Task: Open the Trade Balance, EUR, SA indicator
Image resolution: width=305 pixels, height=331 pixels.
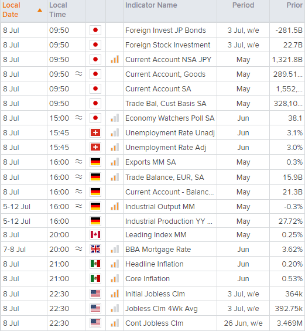Action: pos(165,178)
